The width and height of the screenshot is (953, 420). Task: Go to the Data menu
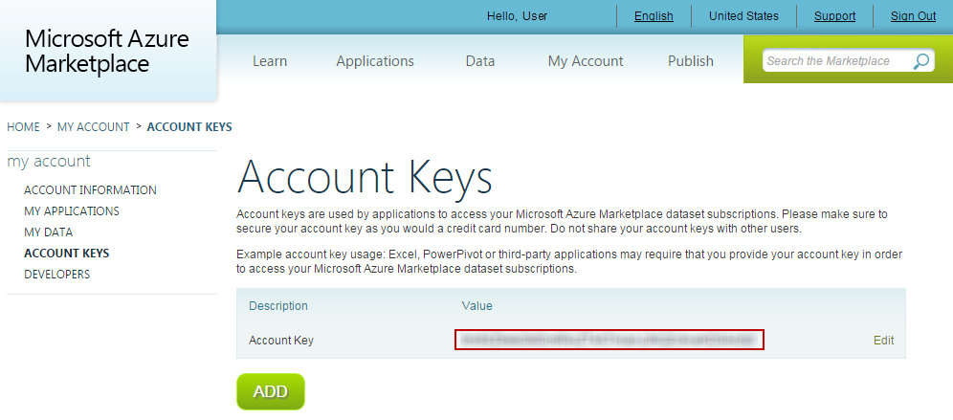[x=480, y=61]
